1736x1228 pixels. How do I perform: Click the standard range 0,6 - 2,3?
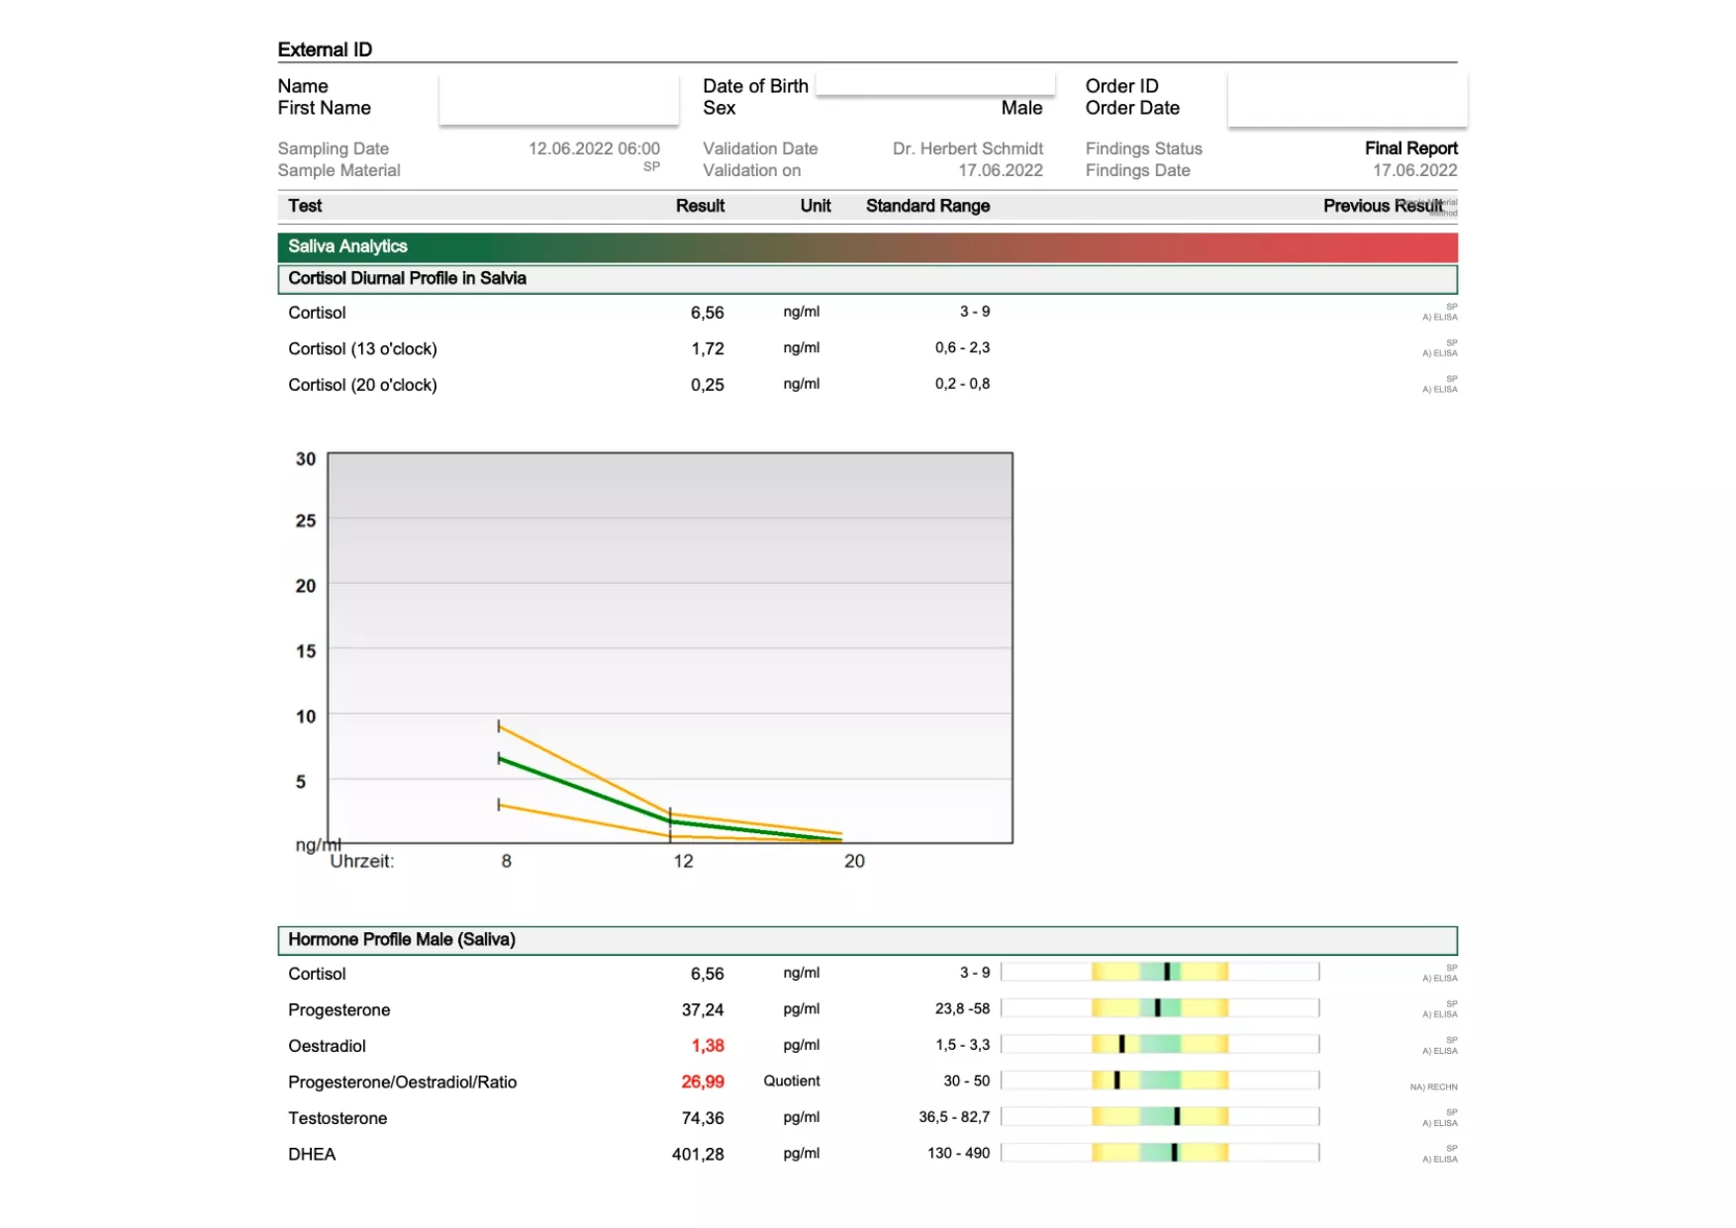click(962, 348)
